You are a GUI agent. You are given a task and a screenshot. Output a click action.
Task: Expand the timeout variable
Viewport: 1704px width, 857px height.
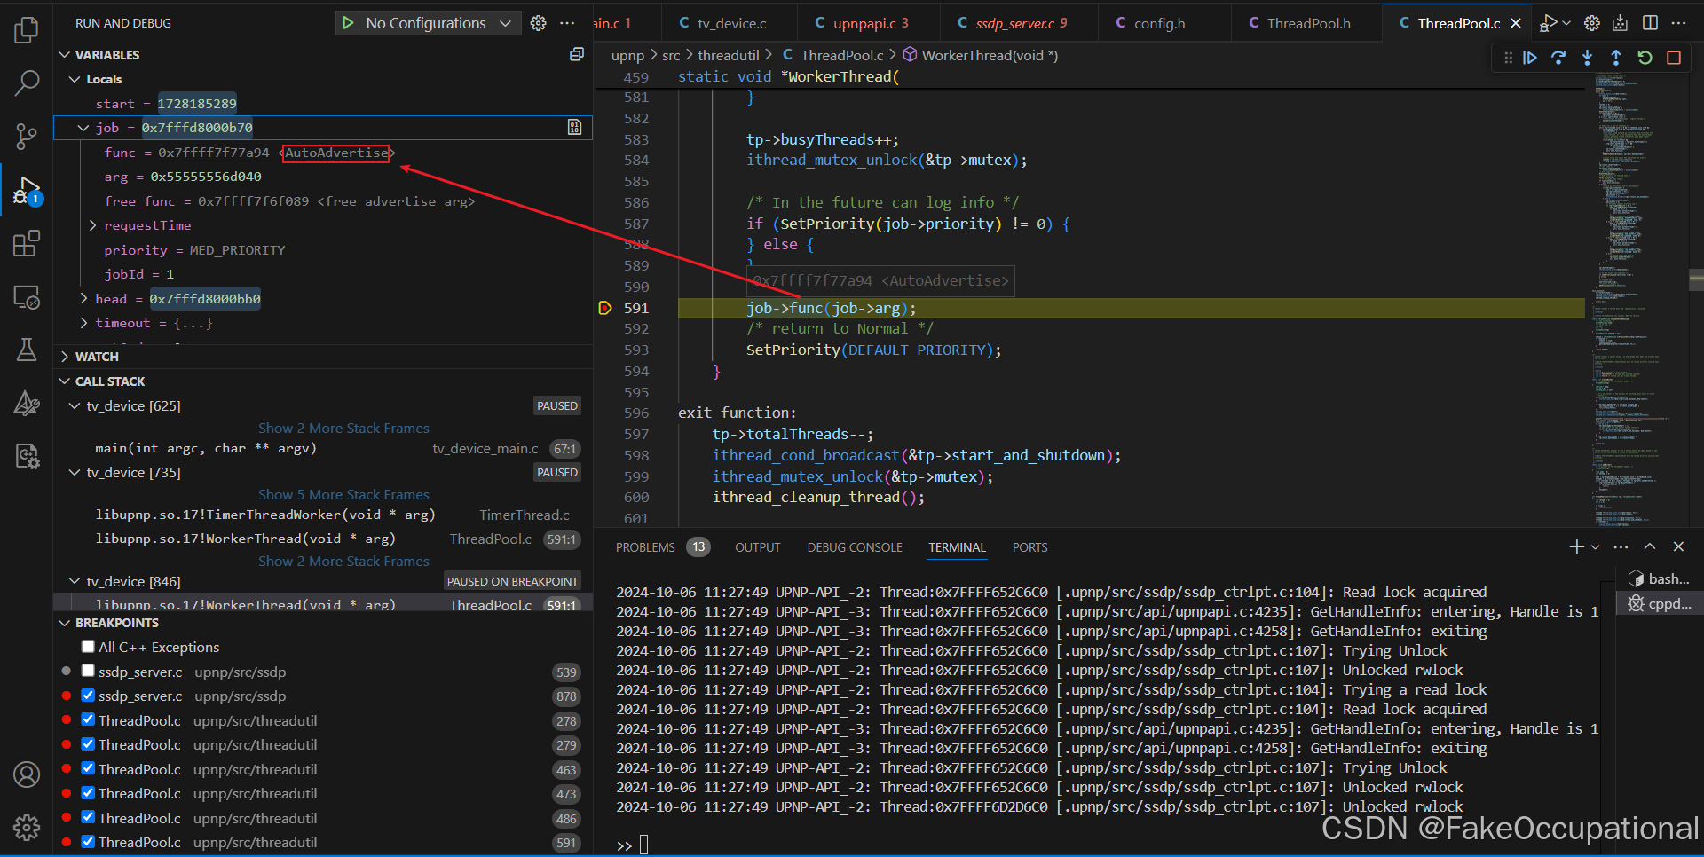pyautogui.click(x=83, y=323)
